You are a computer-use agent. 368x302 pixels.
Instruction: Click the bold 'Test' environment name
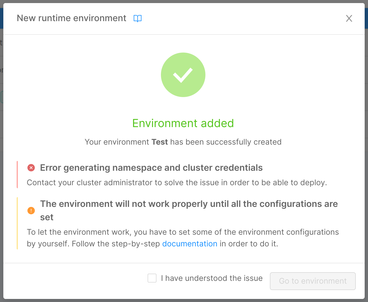point(160,142)
